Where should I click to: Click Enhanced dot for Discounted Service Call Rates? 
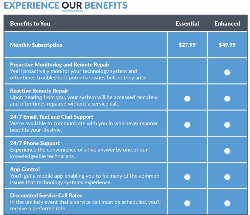[x=227, y=203]
